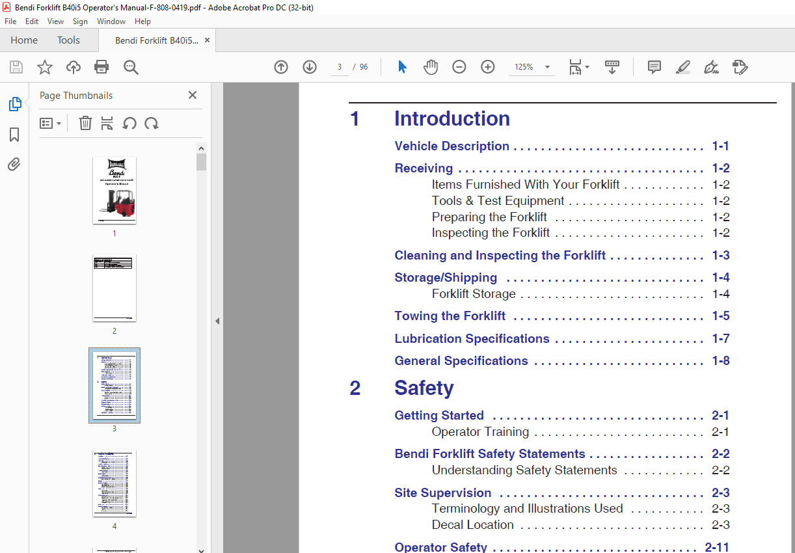Click the page number input field
795x553 pixels.
[340, 67]
